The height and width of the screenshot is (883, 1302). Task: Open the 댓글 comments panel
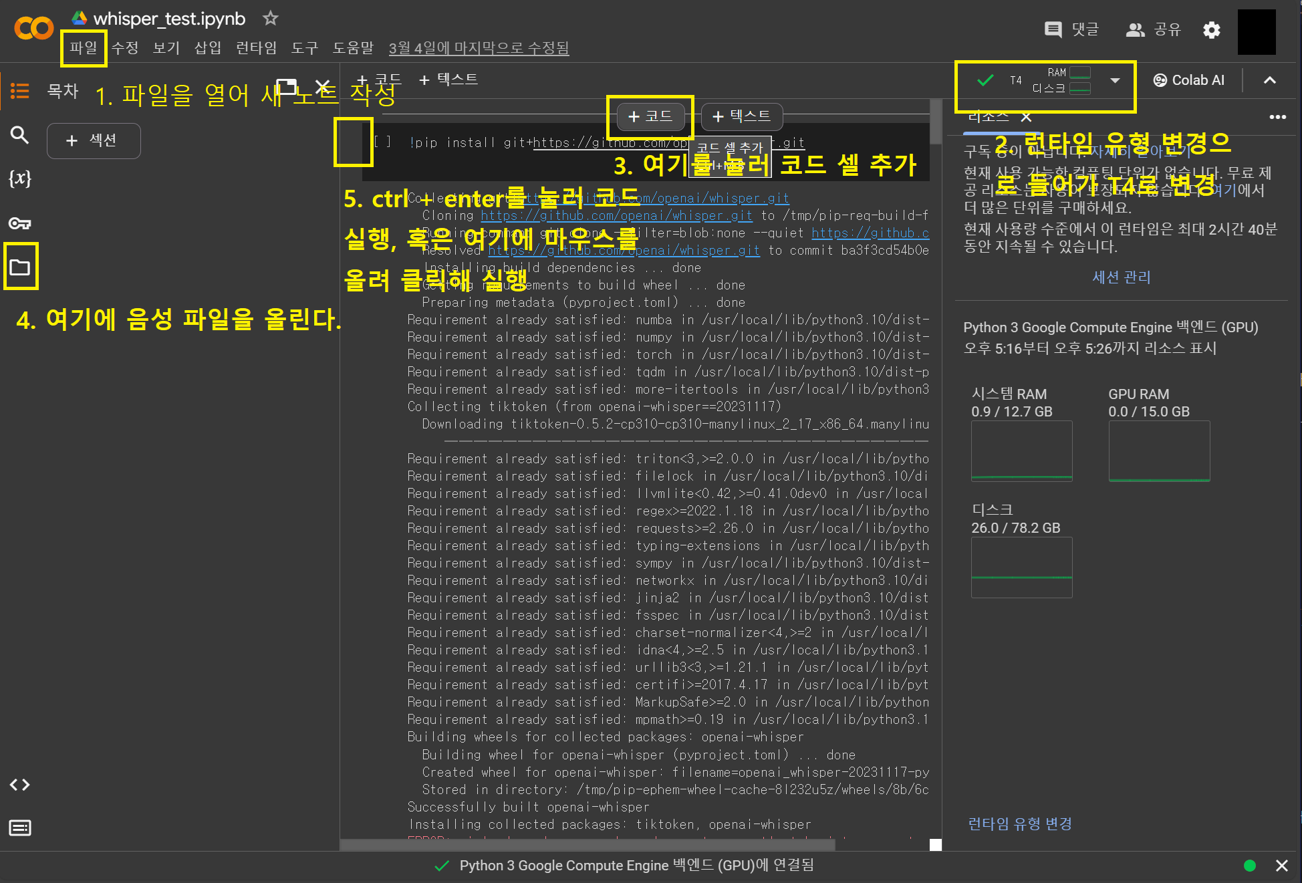[x=1071, y=29]
